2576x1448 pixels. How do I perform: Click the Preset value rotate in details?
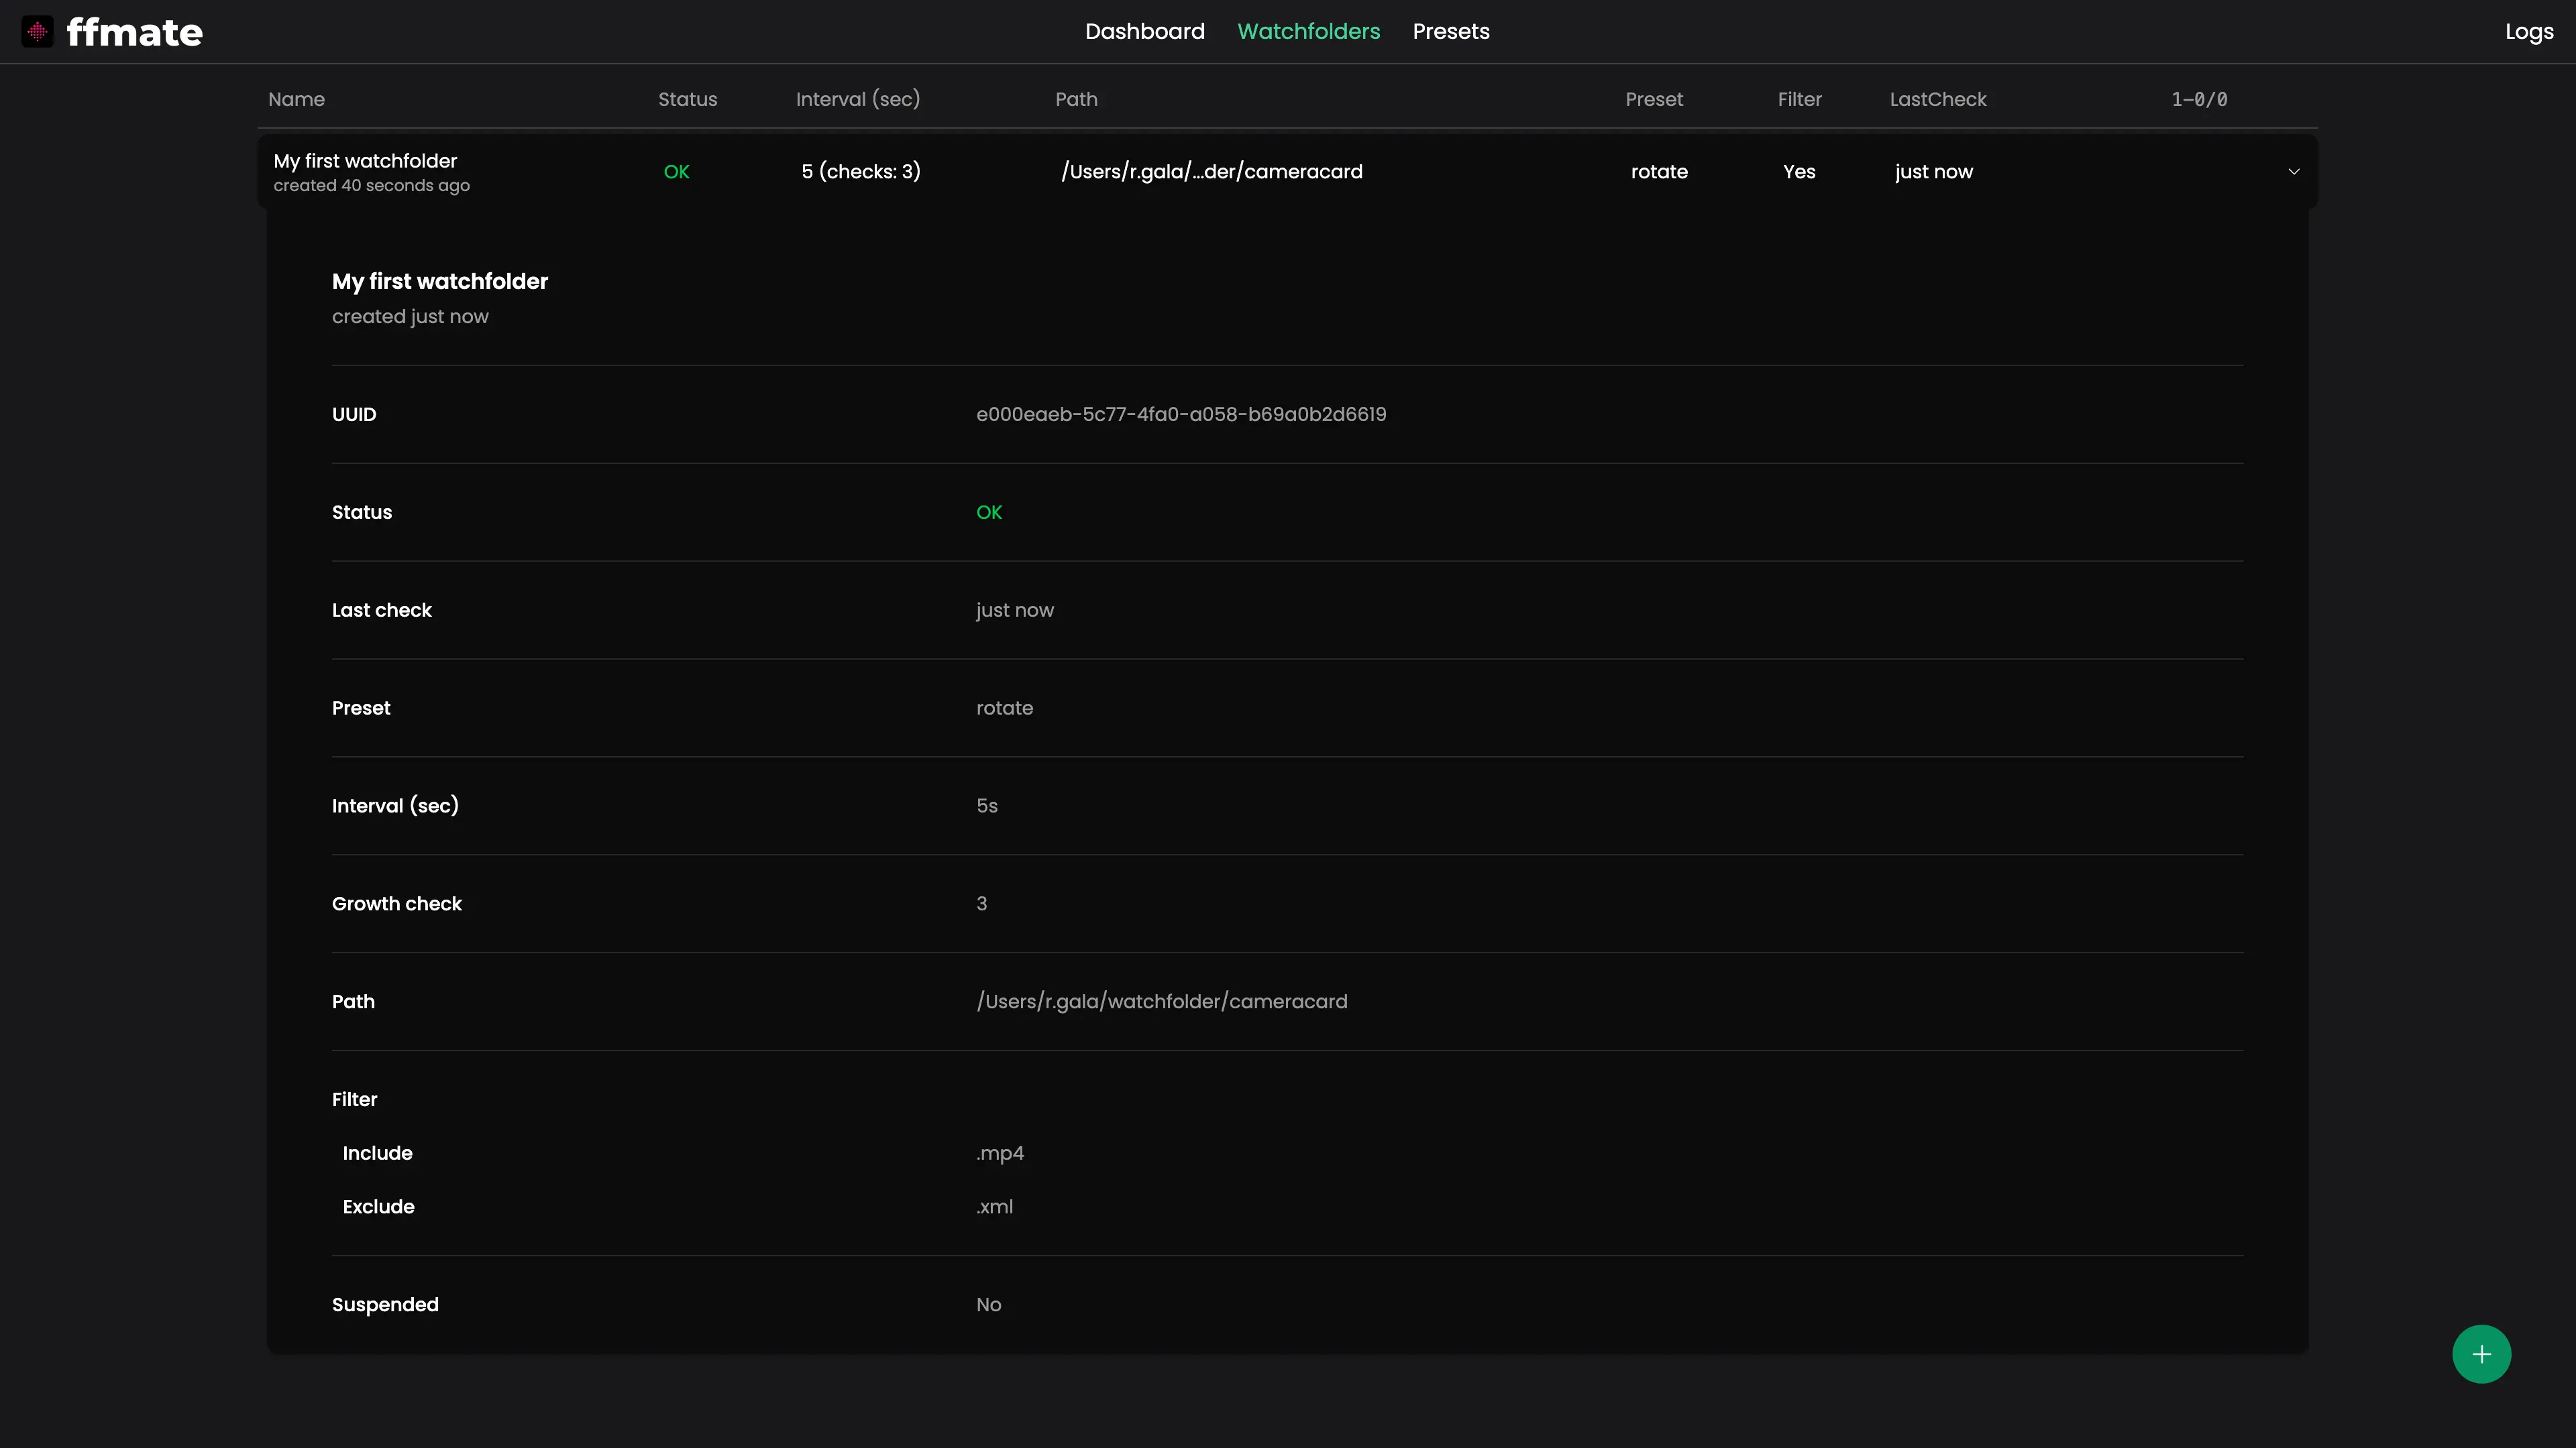[1004, 709]
